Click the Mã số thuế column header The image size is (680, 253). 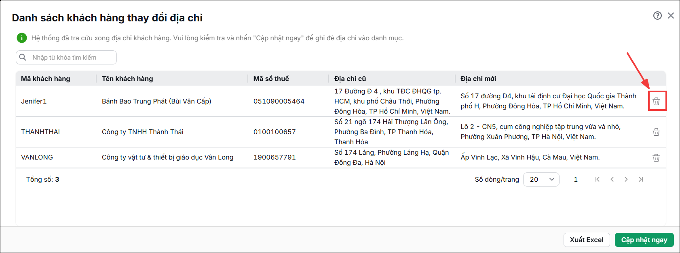point(271,79)
